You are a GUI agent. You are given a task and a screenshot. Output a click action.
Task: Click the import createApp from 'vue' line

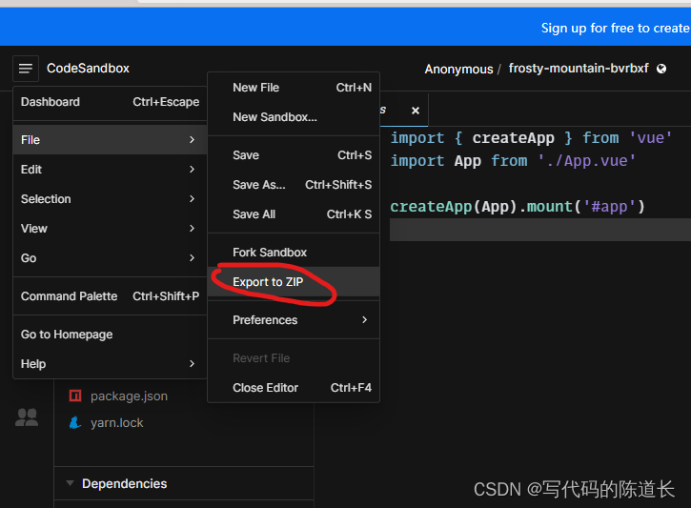[531, 138]
